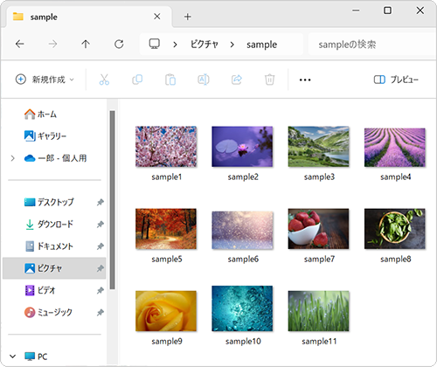Select the sample4 lavender field thumbnail
Image resolution: width=437 pixels, height=367 pixels.
[395, 148]
